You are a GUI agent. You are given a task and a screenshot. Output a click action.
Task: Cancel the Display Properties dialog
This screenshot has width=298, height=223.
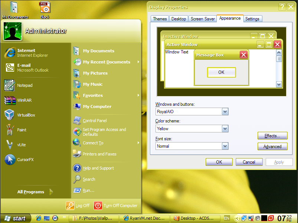[249, 162]
